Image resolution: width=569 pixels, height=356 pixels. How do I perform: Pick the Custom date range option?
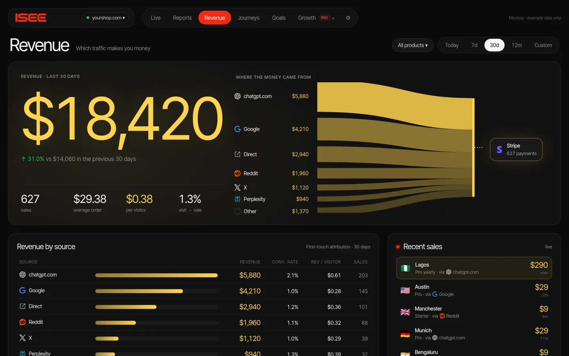(543, 45)
